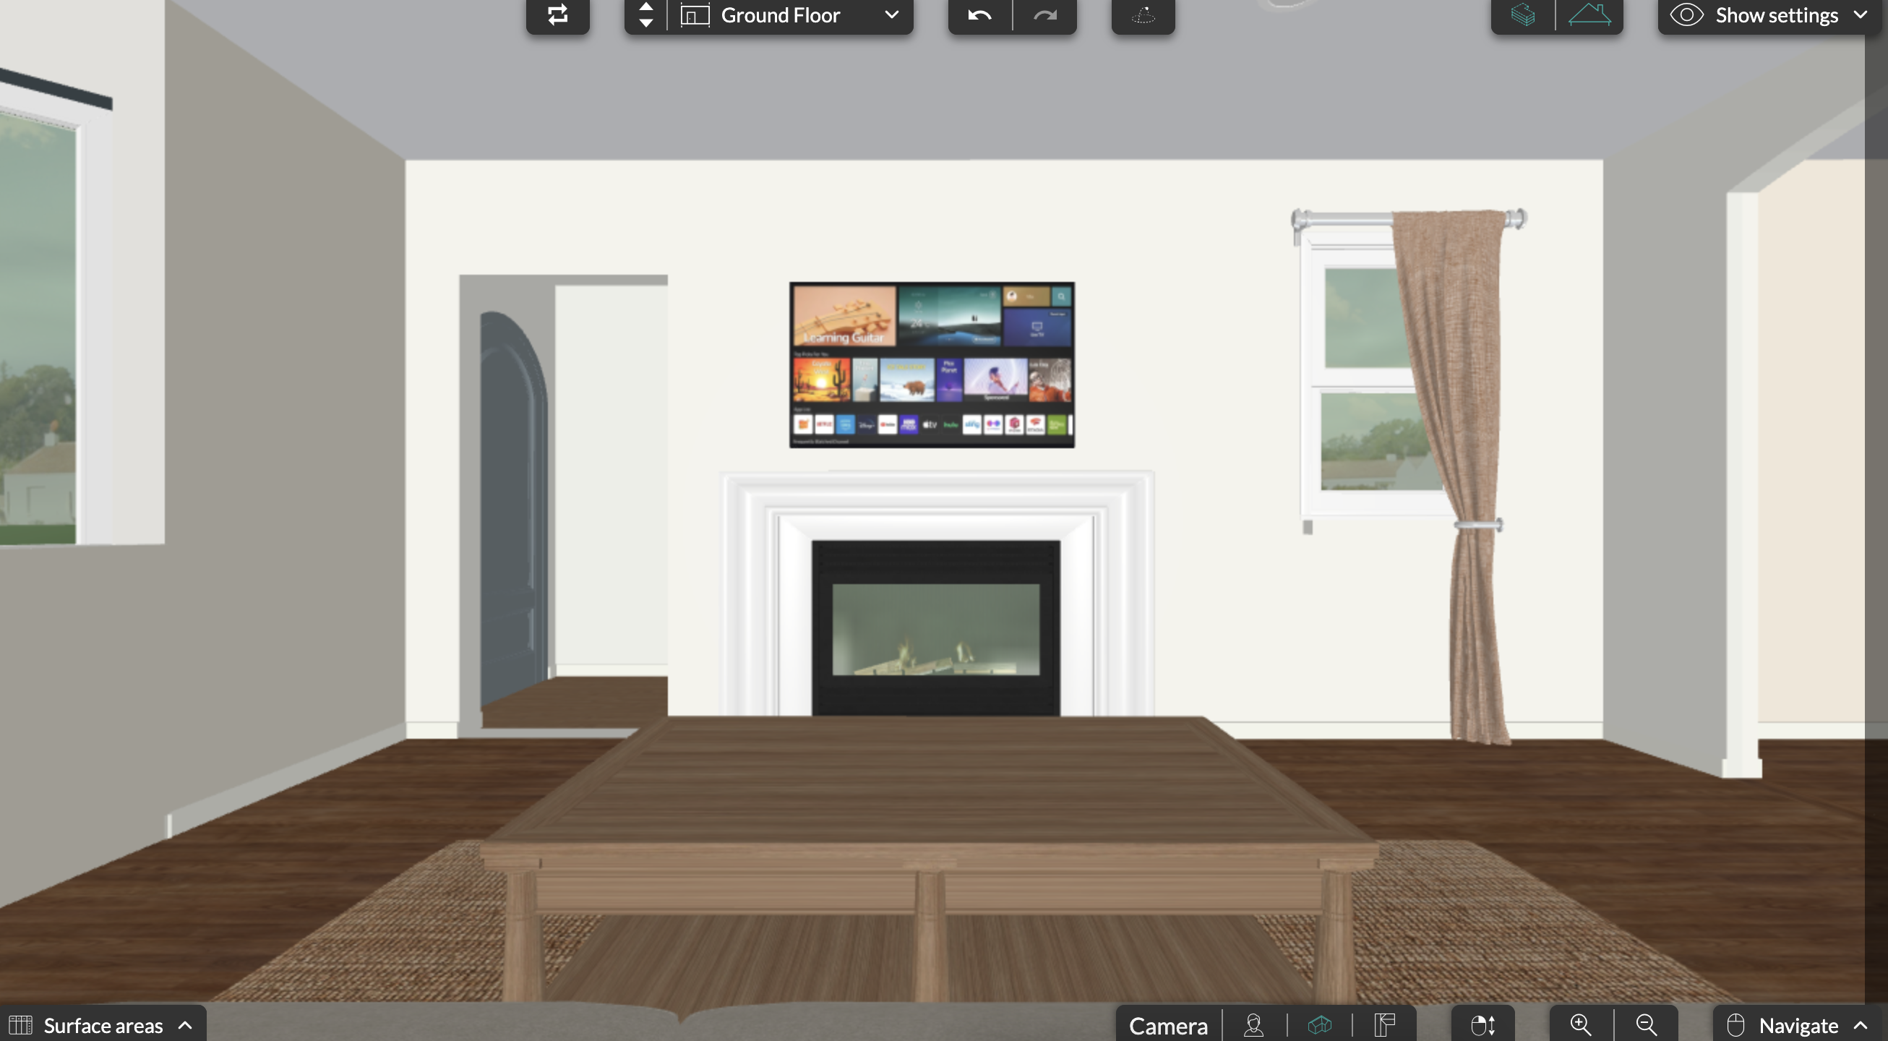Toggle the roof display icon
The image size is (1888, 1041).
point(1589,14)
